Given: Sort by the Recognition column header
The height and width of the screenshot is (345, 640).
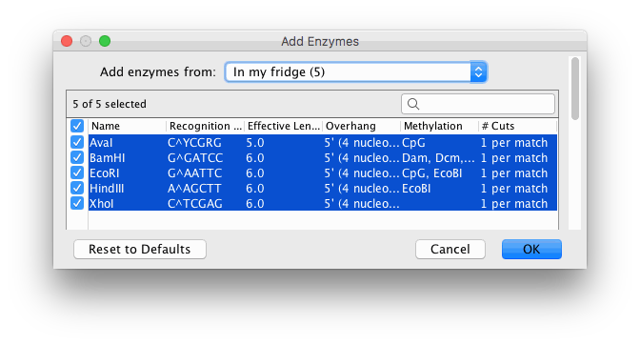Looking at the screenshot, I should (206, 126).
